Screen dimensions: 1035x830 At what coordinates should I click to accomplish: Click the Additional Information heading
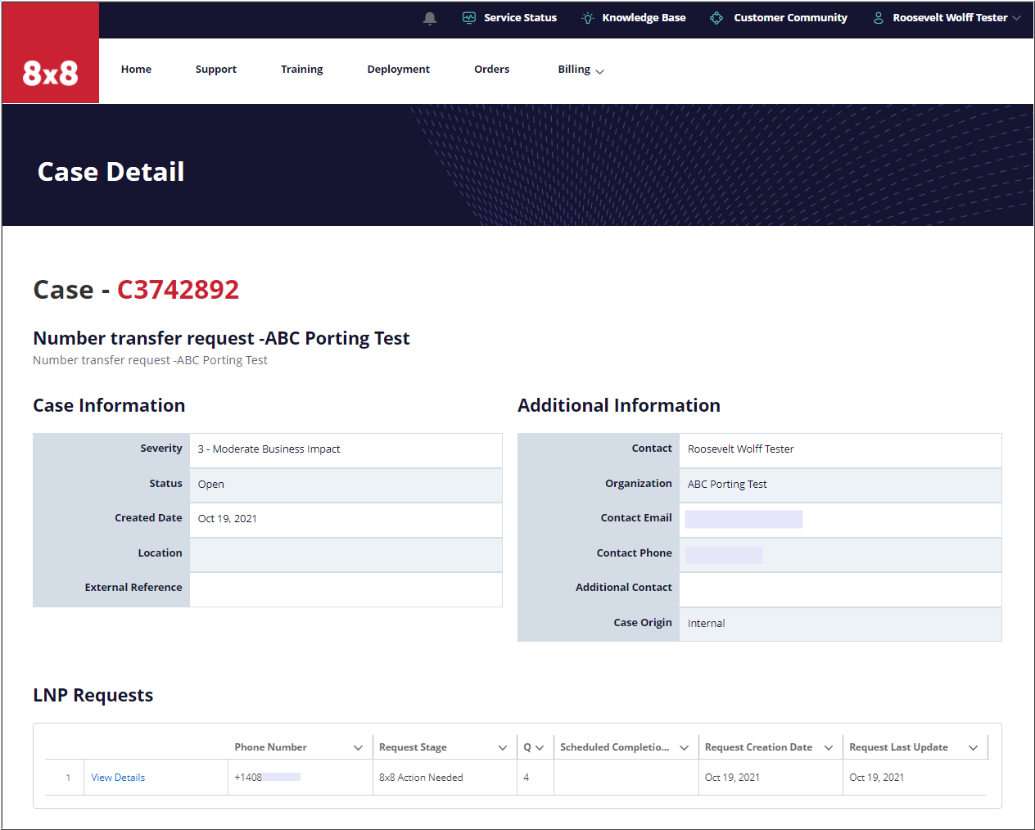(x=618, y=406)
